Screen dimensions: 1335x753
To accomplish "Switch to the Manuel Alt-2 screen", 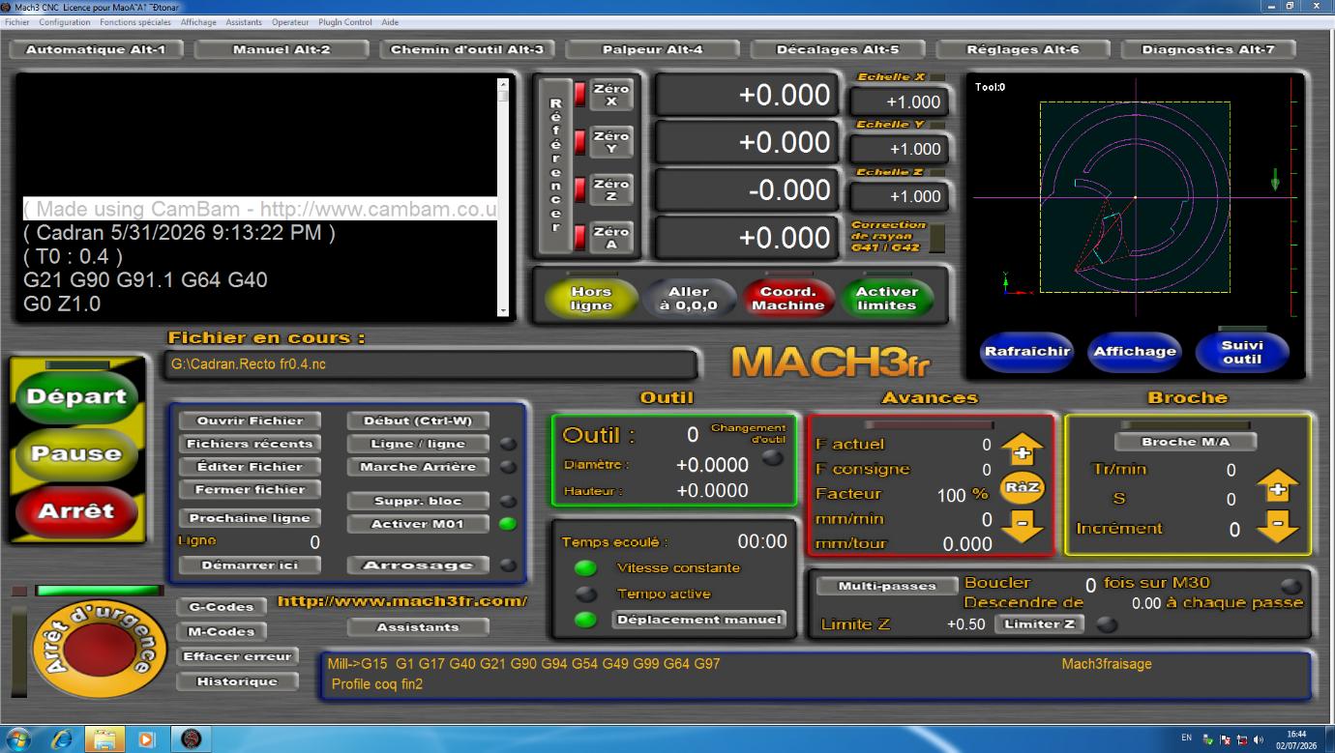I will point(282,49).
